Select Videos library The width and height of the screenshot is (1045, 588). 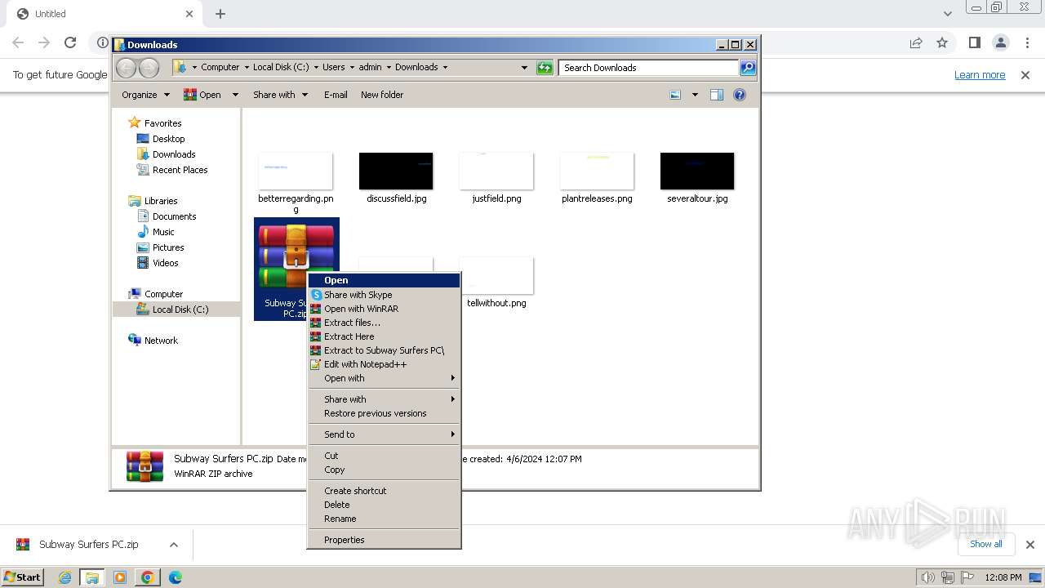[x=165, y=263]
